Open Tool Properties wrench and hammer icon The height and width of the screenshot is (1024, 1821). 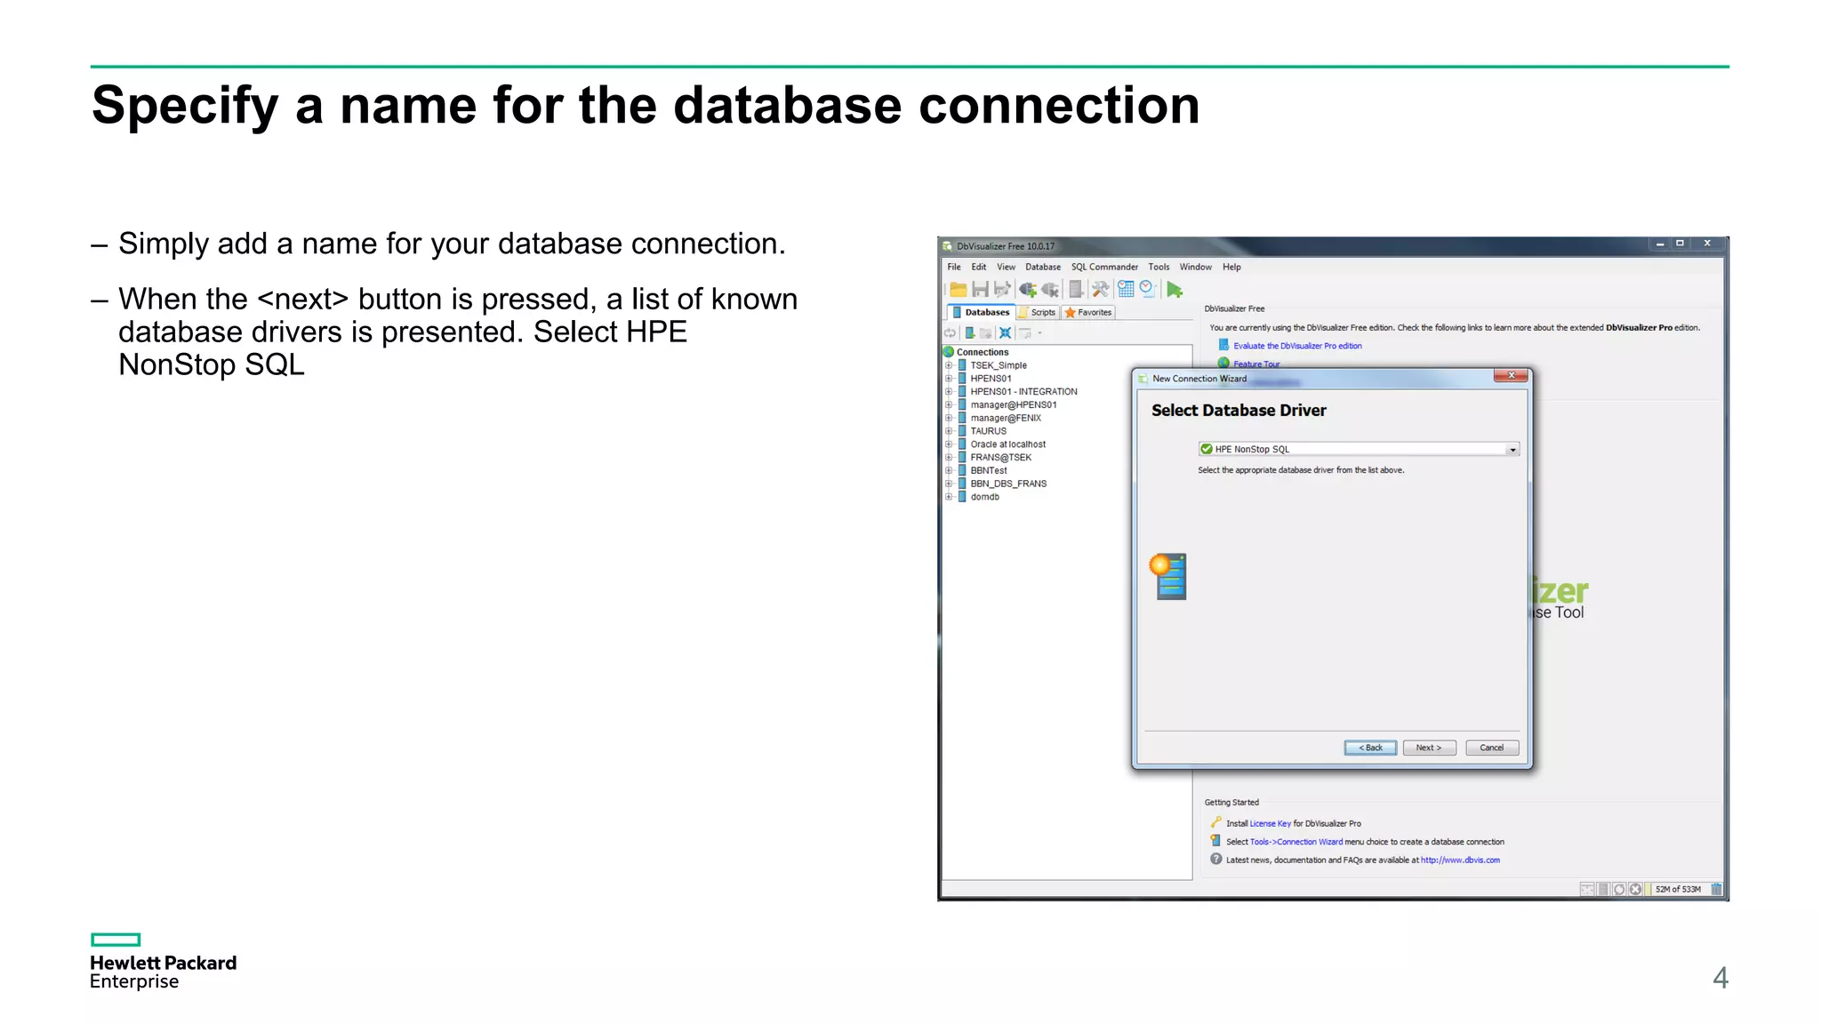(x=1101, y=289)
